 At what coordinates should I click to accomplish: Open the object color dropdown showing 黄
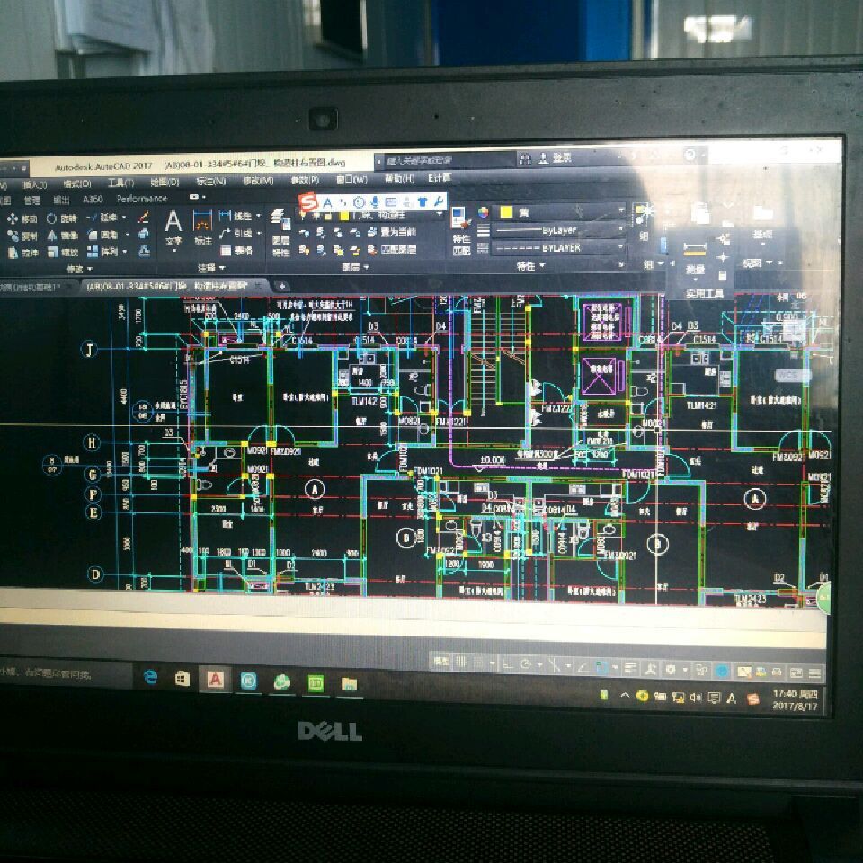pos(558,211)
